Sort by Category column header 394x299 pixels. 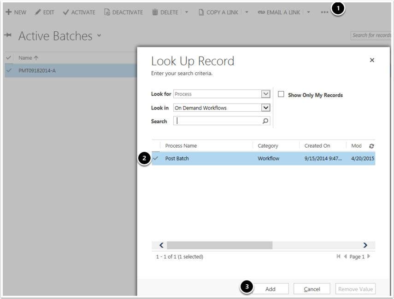[x=268, y=146]
